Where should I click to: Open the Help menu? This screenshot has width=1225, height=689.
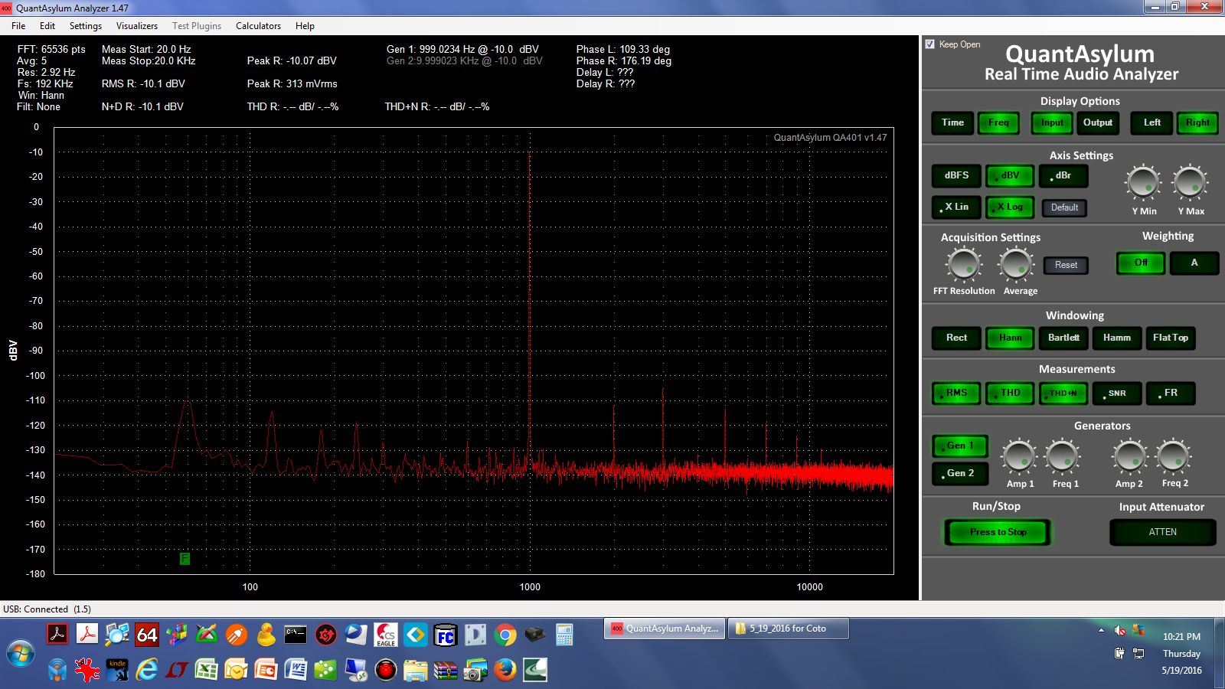click(305, 26)
